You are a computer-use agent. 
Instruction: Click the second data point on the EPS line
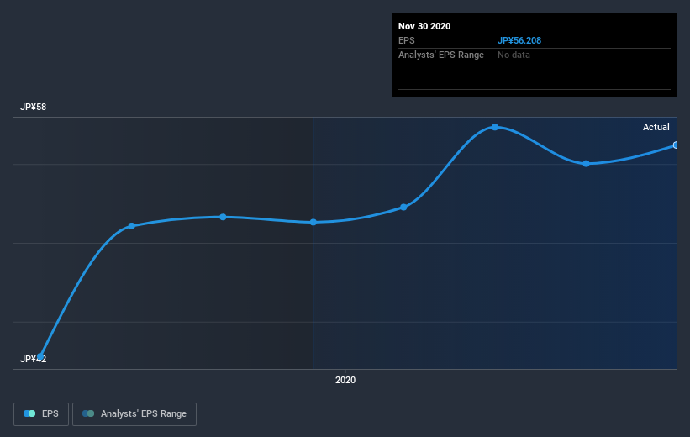(132, 226)
